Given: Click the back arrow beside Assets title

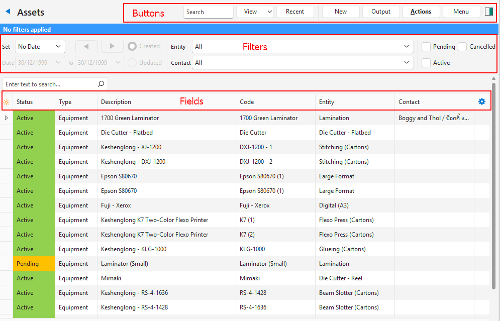Looking at the screenshot, I should (8, 12).
